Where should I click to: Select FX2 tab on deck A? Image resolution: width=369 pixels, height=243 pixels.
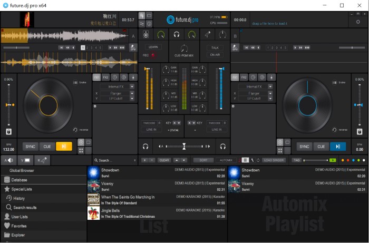point(105,77)
